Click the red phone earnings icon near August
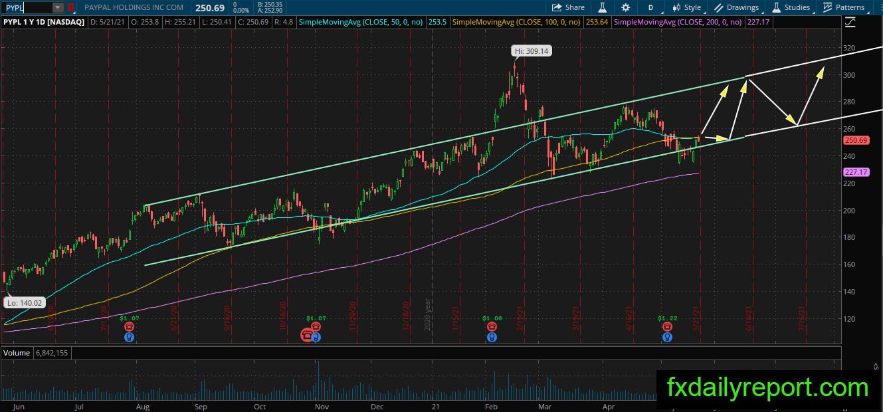883x412 pixels. (x=129, y=328)
